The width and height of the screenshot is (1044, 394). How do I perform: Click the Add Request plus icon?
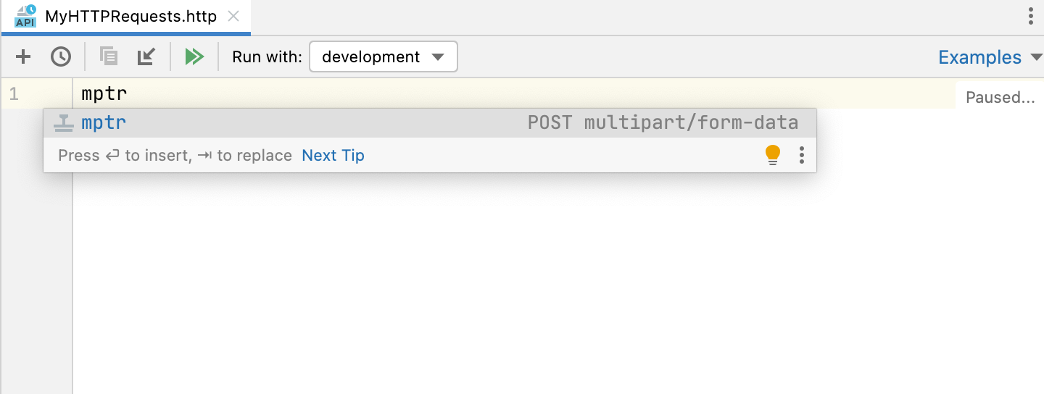pyautogui.click(x=23, y=56)
